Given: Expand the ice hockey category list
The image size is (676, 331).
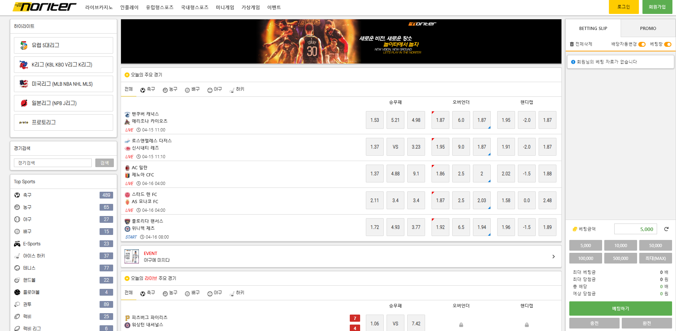Looking at the screenshot, I should tap(34, 256).
